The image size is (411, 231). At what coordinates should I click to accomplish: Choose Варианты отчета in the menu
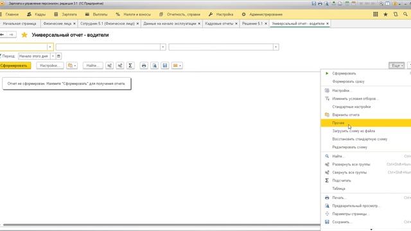[366, 115]
